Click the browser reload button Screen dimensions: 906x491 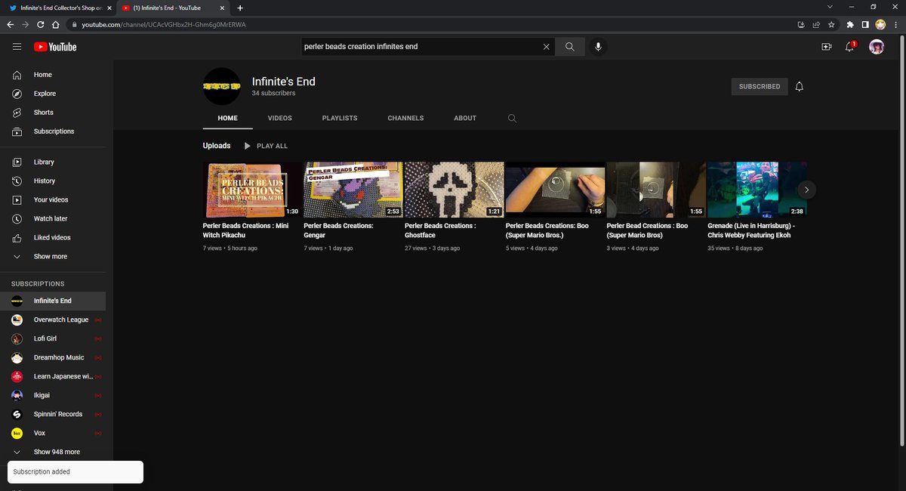(41, 24)
